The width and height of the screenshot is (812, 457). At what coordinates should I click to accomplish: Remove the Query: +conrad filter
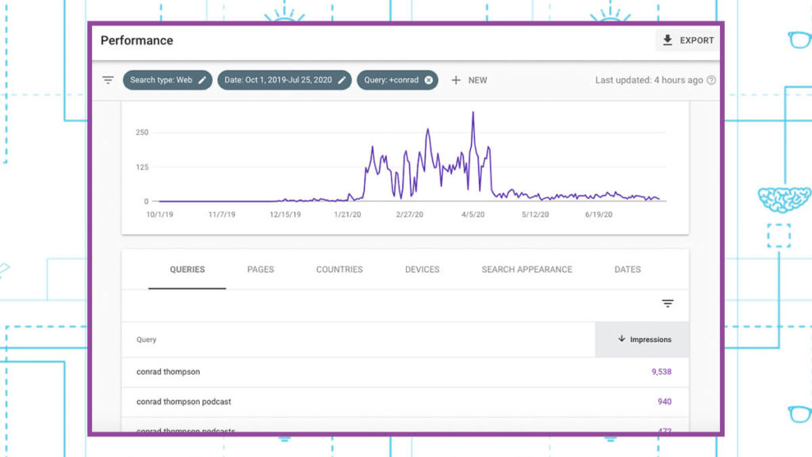point(429,80)
